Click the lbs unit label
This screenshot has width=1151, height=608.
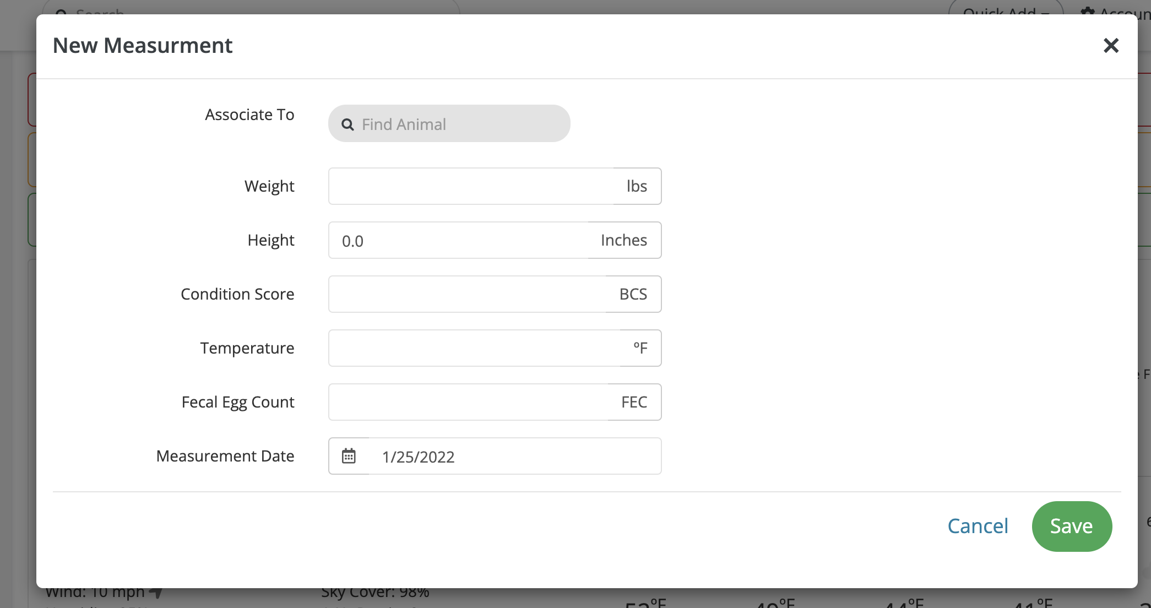(x=637, y=186)
